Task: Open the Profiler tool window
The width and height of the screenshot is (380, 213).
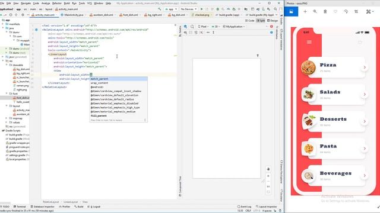Action: click(65, 206)
